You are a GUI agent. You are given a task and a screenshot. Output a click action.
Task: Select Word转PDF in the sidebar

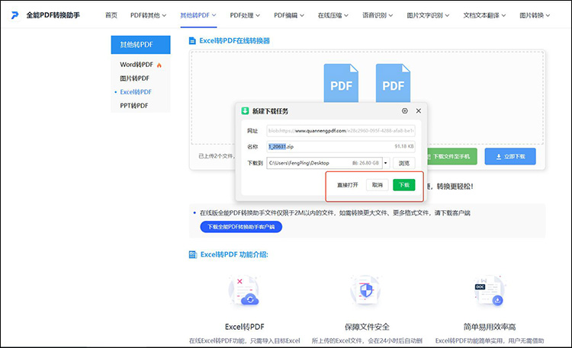click(137, 65)
